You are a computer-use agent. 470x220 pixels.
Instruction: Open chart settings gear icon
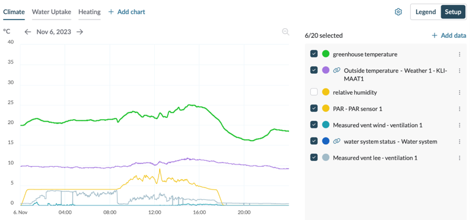pos(398,12)
